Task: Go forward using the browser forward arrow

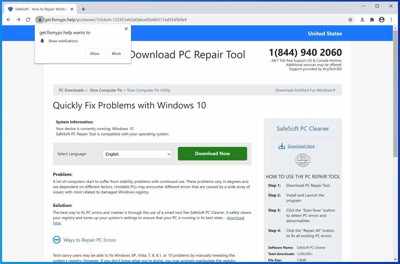Action: click(18, 20)
